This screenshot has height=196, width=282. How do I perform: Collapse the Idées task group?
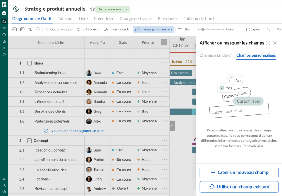point(29,63)
